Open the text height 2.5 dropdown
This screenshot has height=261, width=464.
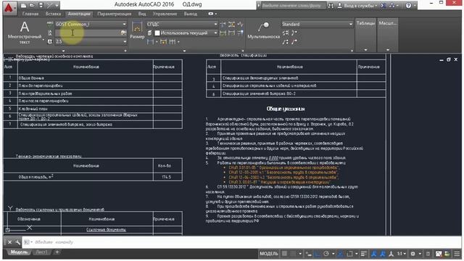pos(91,42)
